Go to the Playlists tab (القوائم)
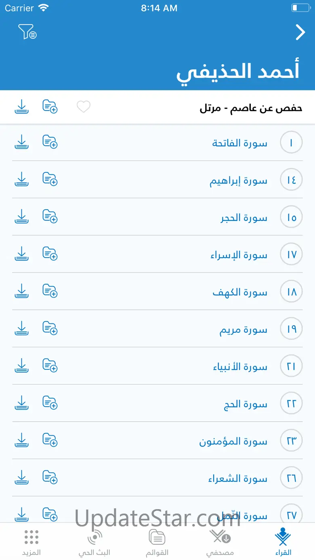Viewport: 315px width, 560px height. [157, 542]
